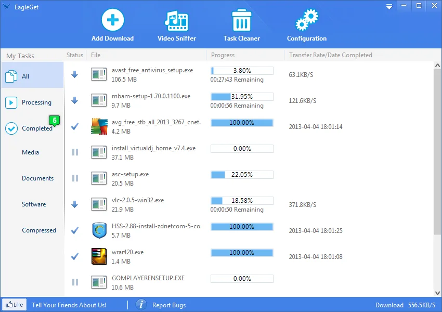Viewport: 442px width, 312px height.
Task: Open the title bar dropdown arrow
Action: point(388,7)
